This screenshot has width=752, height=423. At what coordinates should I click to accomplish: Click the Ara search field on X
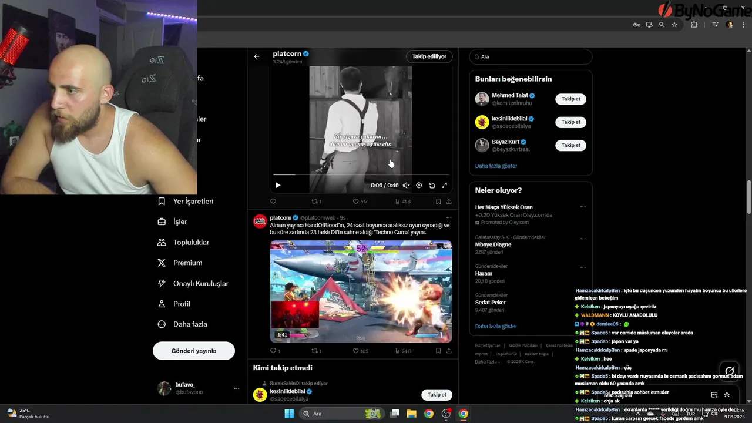(x=531, y=56)
